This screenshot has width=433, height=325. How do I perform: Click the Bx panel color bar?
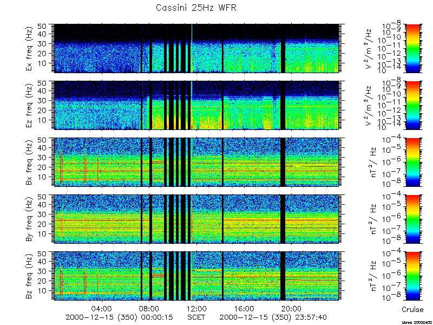coord(413,162)
